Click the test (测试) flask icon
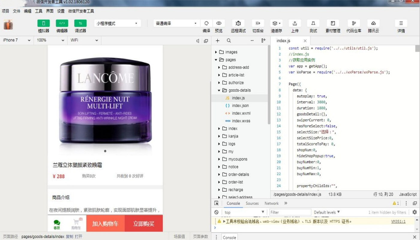The width and height of the screenshot is (420, 240). (x=313, y=23)
